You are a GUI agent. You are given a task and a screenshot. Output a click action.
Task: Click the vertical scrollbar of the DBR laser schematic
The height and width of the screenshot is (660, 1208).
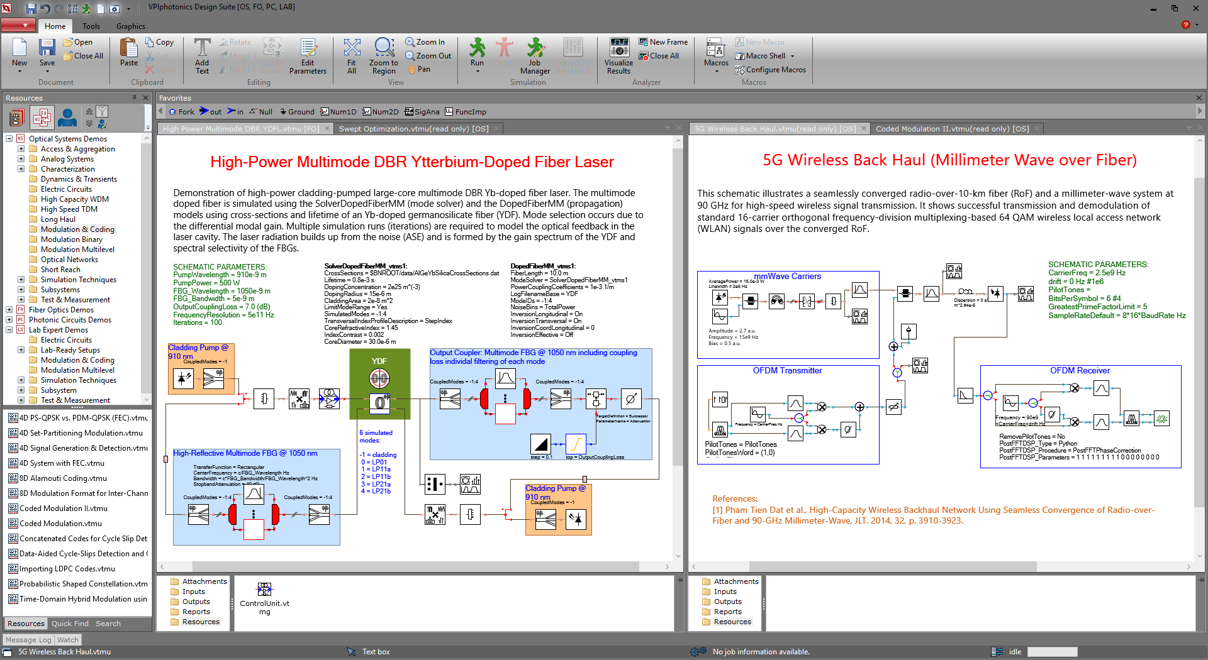point(678,308)
